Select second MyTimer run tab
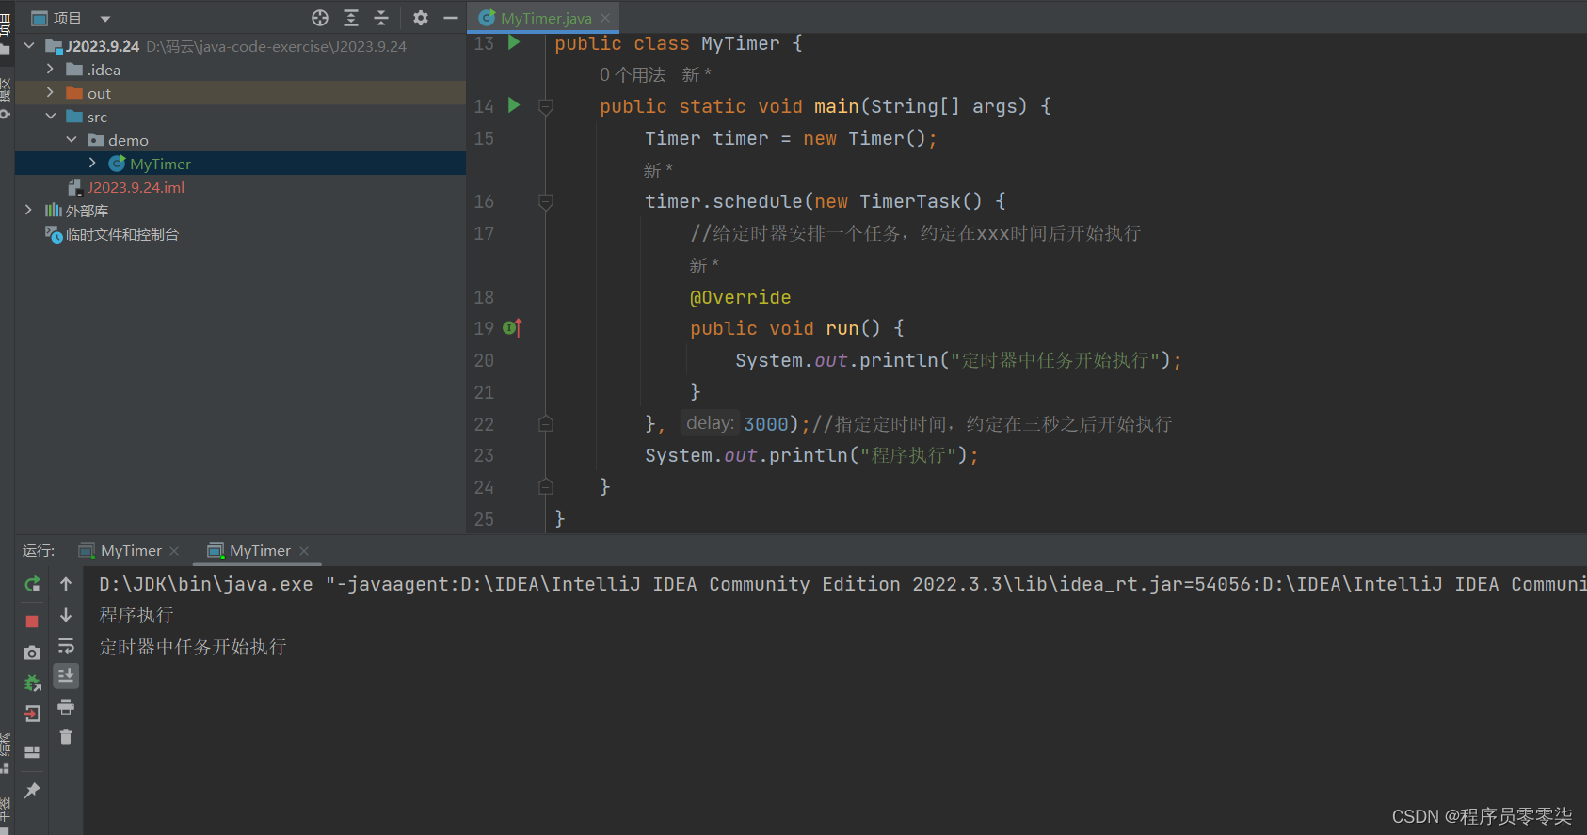The height and width of the screenshot is (835, 1587). (x=260, y=550)
